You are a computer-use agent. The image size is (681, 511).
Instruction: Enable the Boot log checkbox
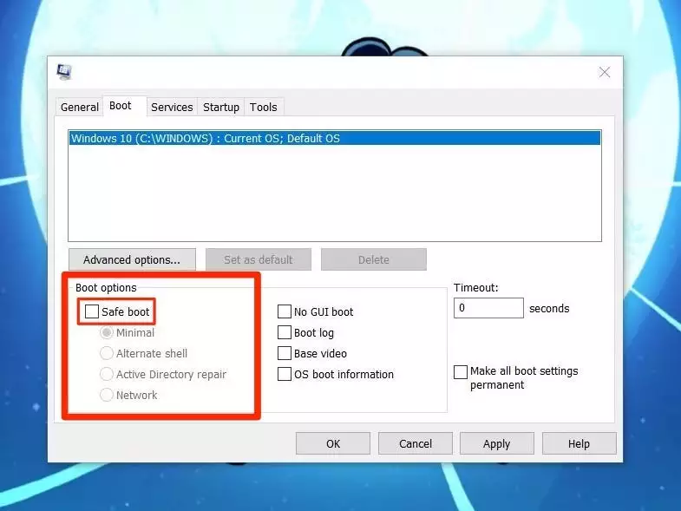click(285, 332)
